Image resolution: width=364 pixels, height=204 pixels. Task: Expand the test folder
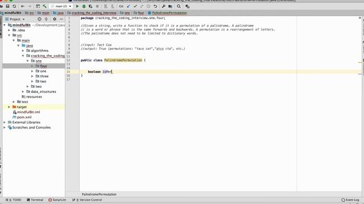pos(14,102)
